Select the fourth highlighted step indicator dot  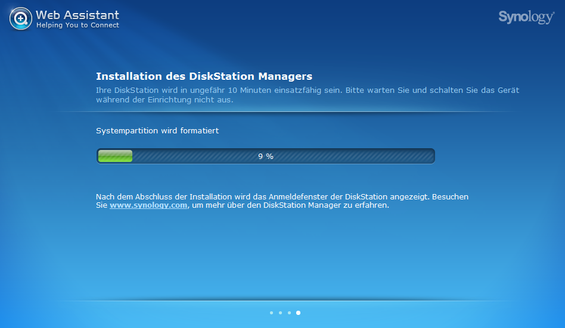[x=299, y=313]
